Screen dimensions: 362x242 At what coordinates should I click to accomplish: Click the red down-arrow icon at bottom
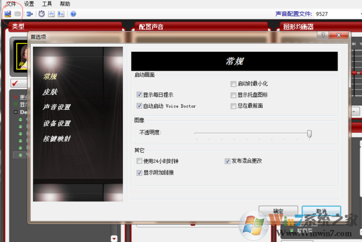tap(114, 238)
